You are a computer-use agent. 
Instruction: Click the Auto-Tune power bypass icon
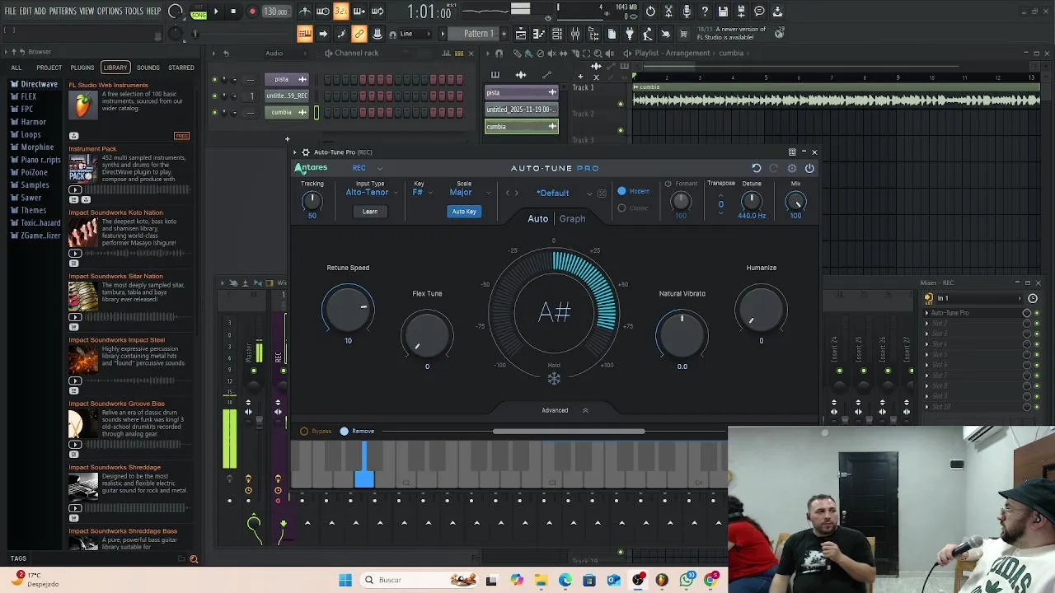point(809,168)
